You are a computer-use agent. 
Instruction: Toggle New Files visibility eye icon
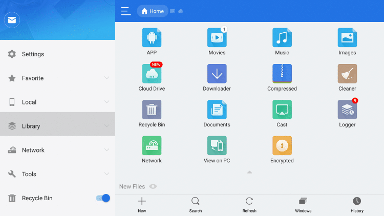pos(153,187)
